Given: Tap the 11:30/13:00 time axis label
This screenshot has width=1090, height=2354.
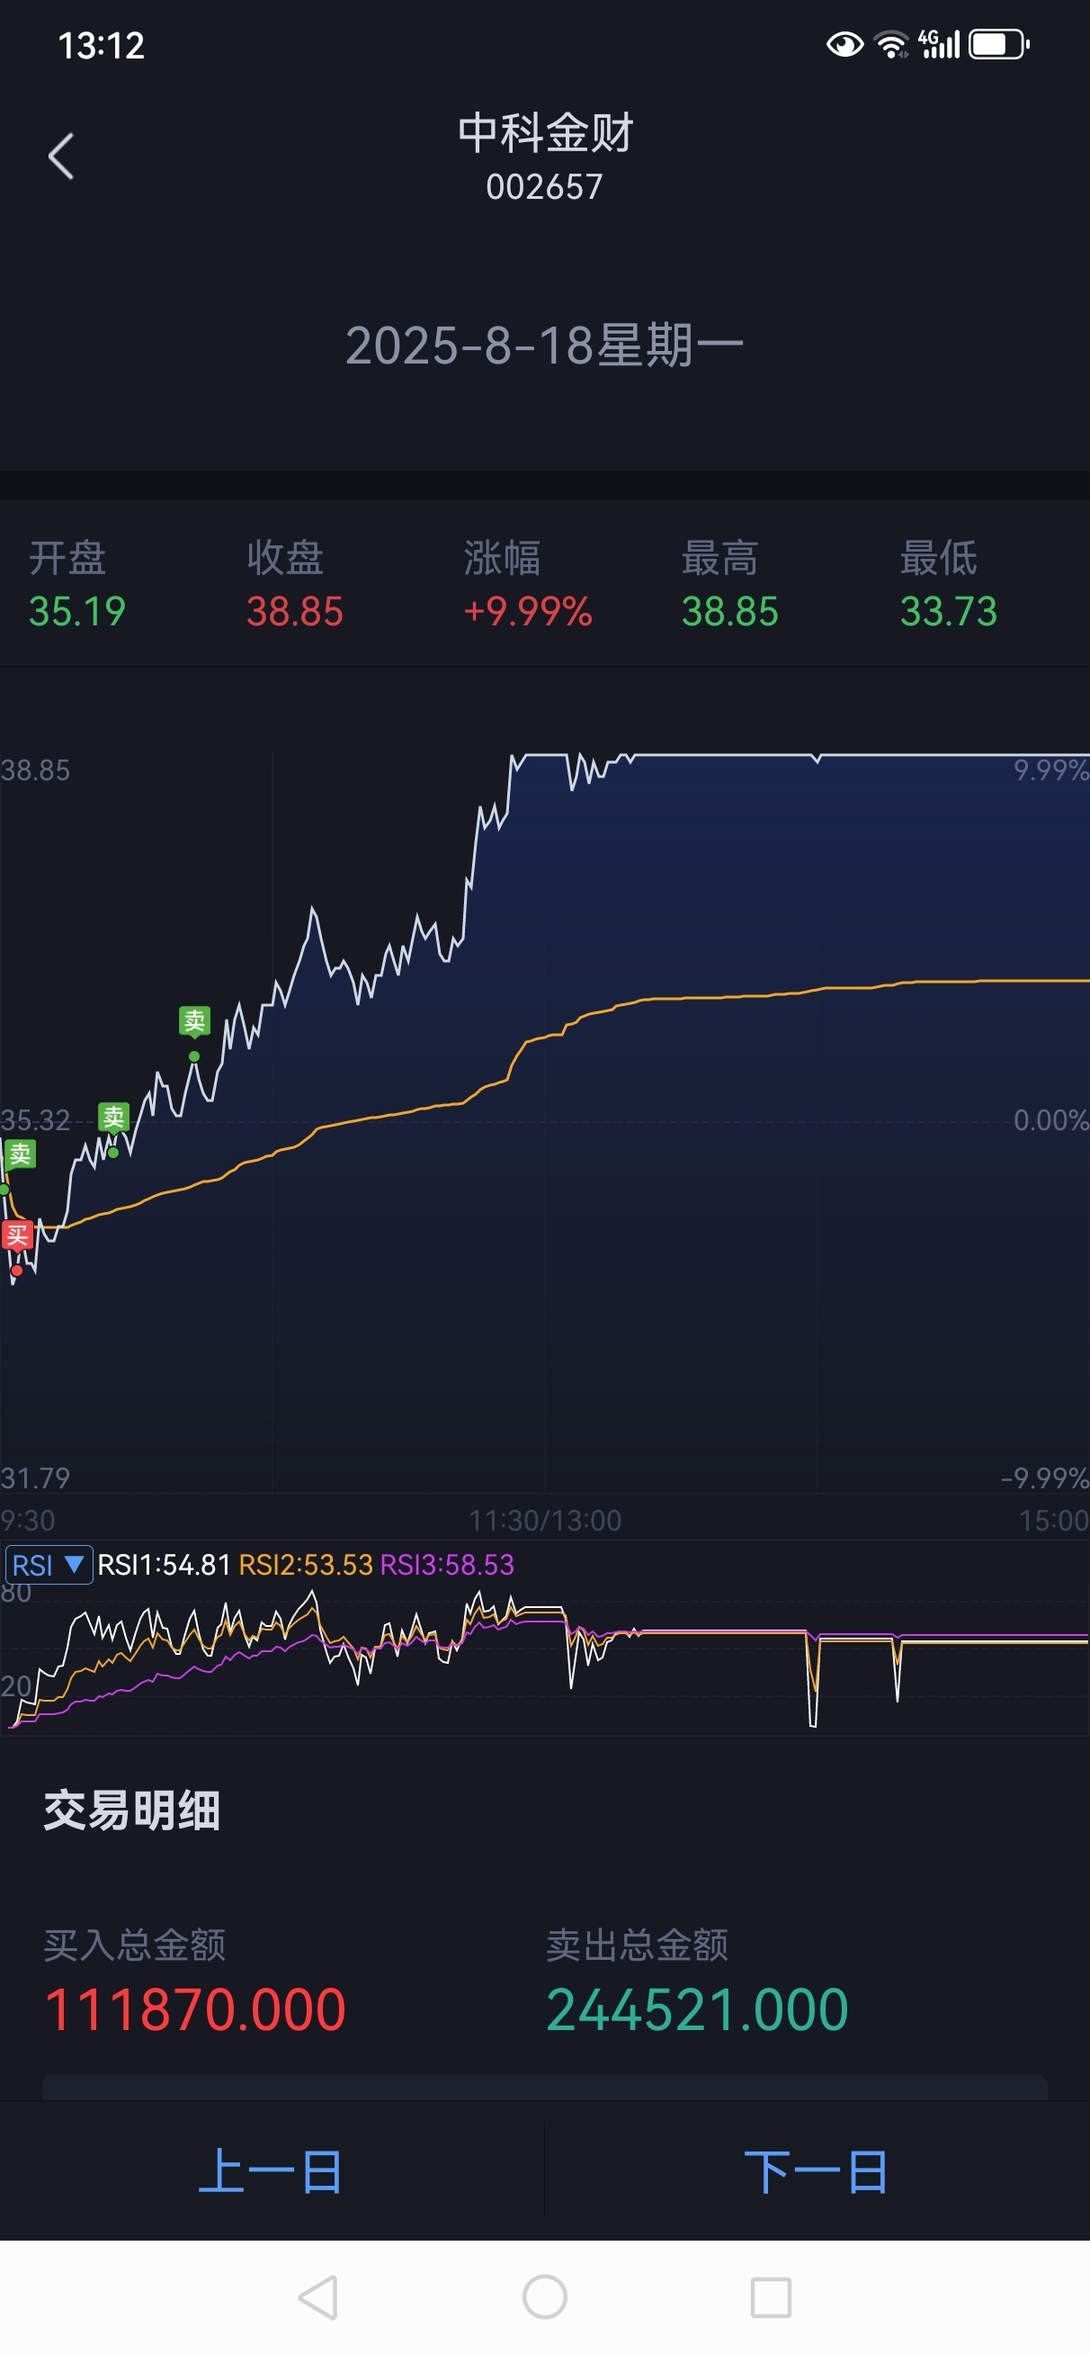Looking at the screenshot, I should click(544, 1521).
